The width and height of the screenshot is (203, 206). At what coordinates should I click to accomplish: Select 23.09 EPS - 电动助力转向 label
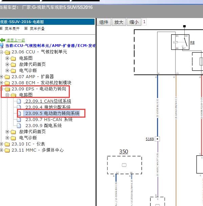click(39, 89)
